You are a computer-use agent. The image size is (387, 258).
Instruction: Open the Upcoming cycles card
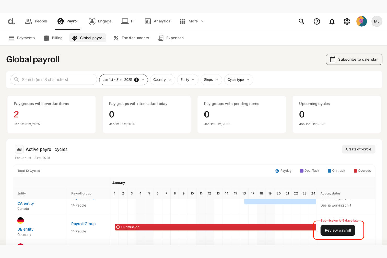point(337,114)
